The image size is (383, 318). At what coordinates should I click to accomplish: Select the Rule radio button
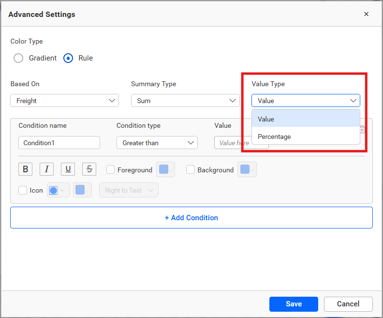pyautogui.click(x=69, y=58)
